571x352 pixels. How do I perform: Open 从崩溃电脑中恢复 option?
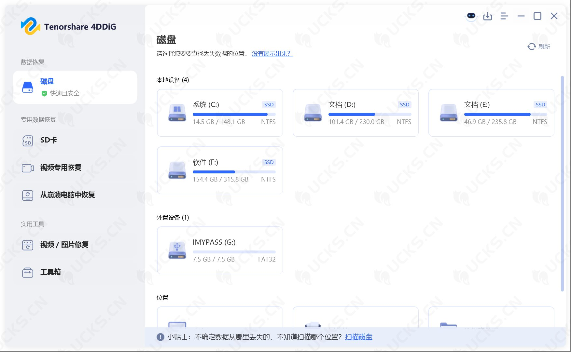75,195
